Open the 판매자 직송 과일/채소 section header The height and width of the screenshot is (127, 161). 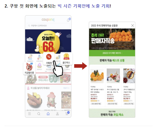tap(112, 113)
